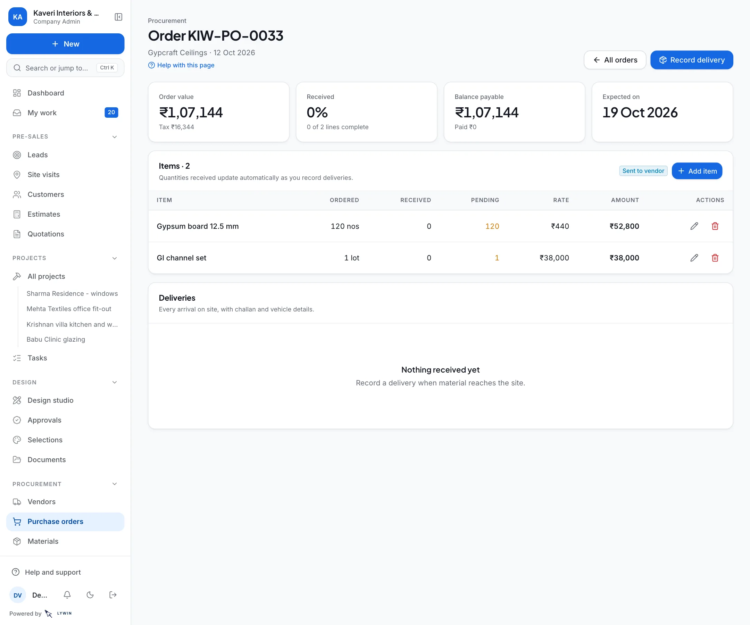Open Customers list
Viewport: 750px width, 625px height.
click(x=65, y=194)
